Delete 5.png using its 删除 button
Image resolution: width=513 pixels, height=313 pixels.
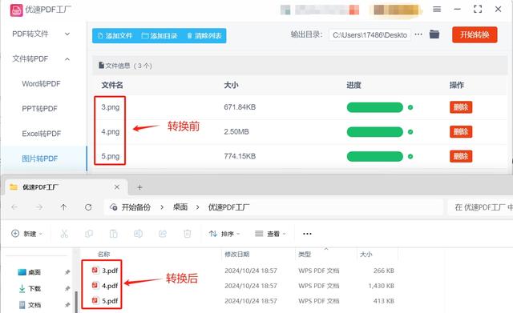point(461,156)
